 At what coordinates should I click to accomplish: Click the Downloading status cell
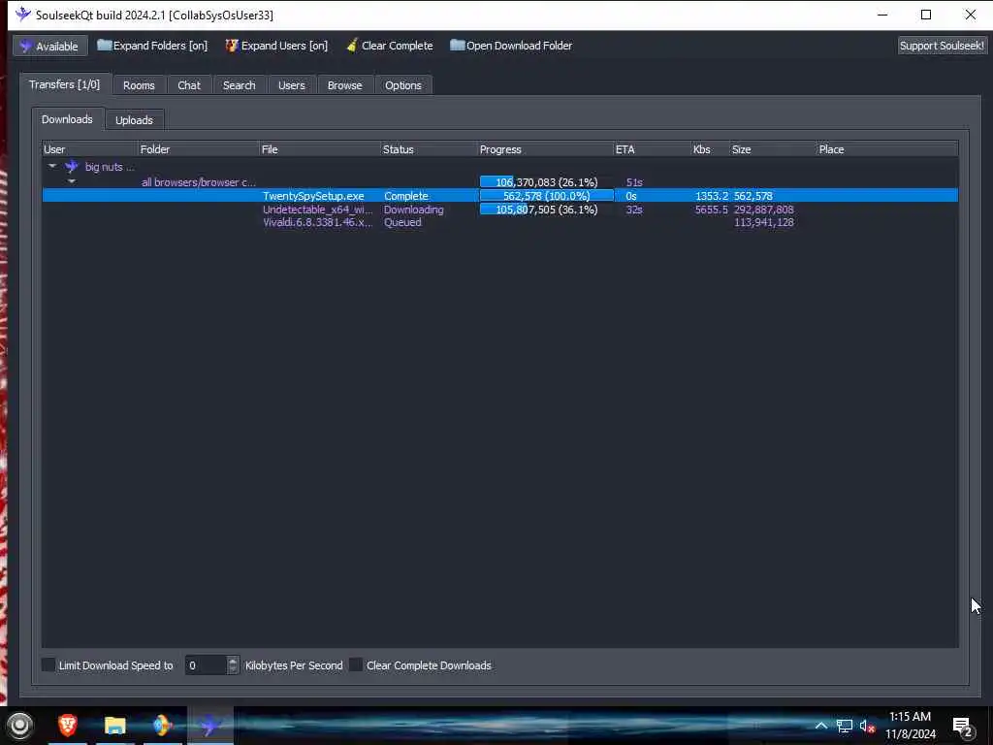point(413,210)
